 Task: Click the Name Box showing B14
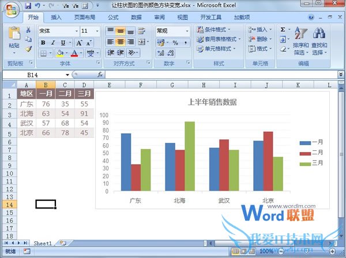[34, 75]
